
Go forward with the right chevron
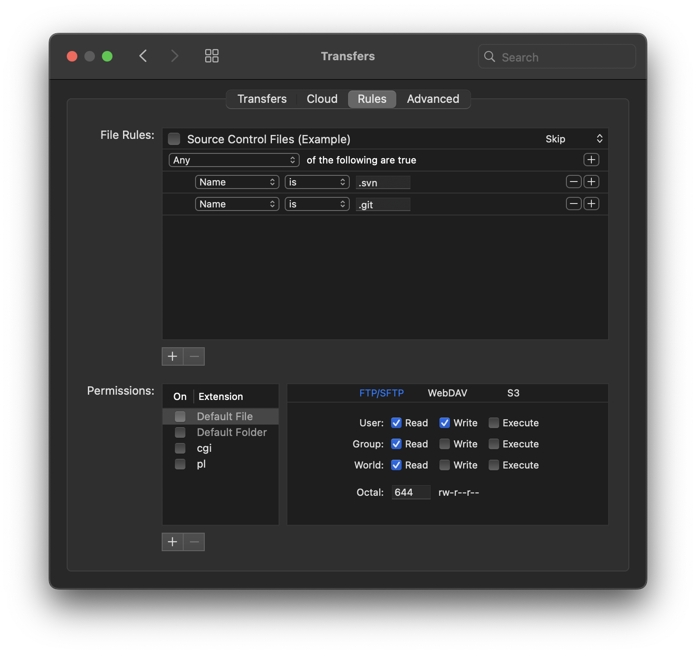pos(174,56)
